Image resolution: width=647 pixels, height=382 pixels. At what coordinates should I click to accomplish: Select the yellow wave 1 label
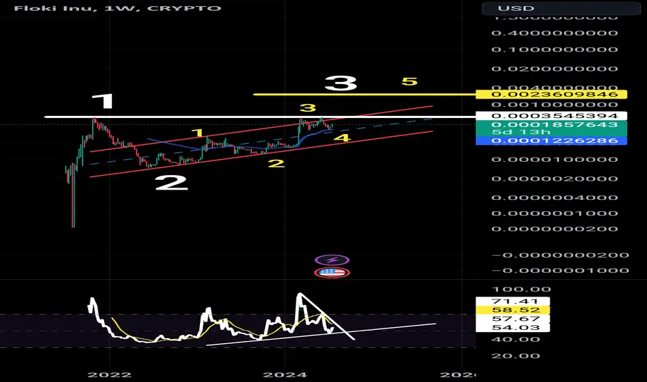tap(199, 133)
